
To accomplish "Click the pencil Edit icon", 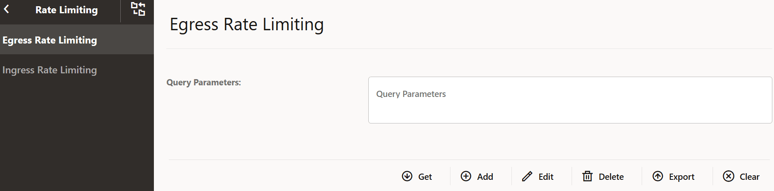I will click(x=527, y=176).
